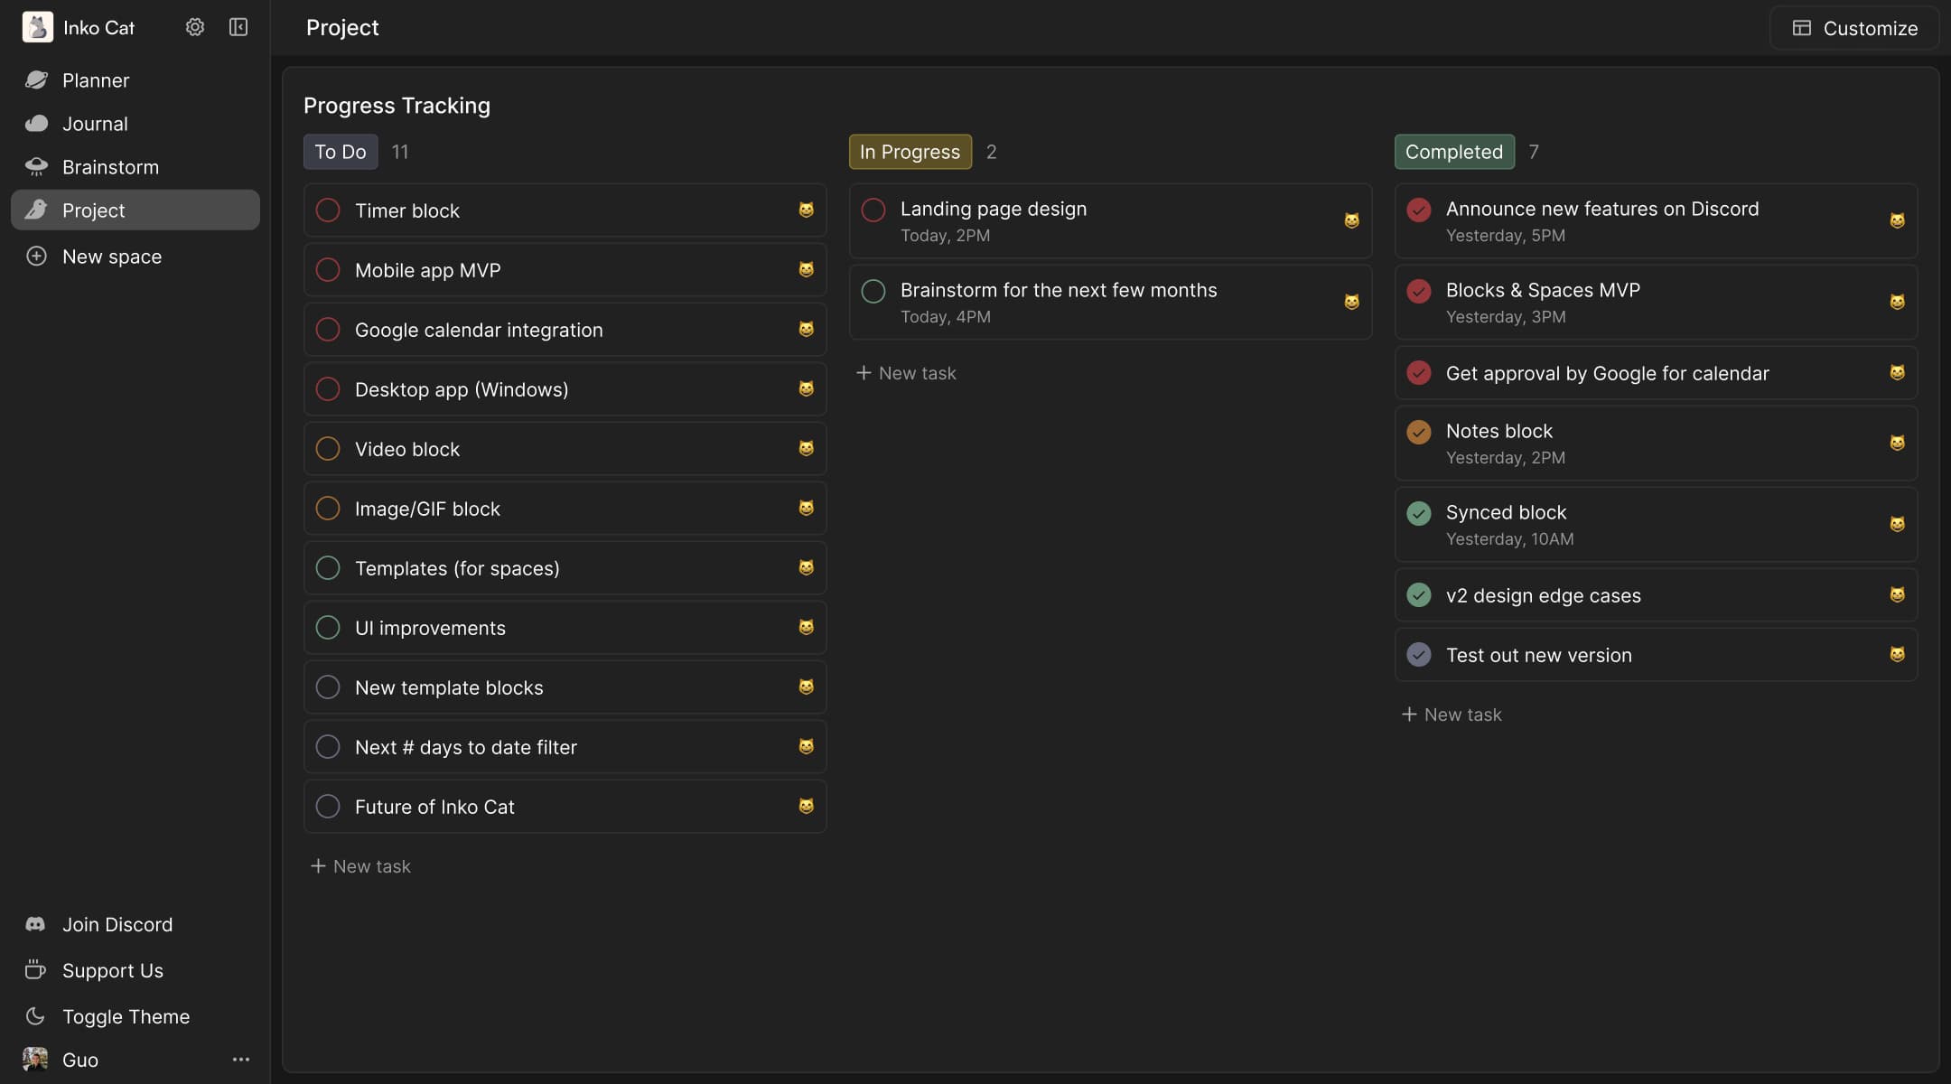Check off Mobile app MVP task
The image size is (1951, 1084).
point(328,270)
